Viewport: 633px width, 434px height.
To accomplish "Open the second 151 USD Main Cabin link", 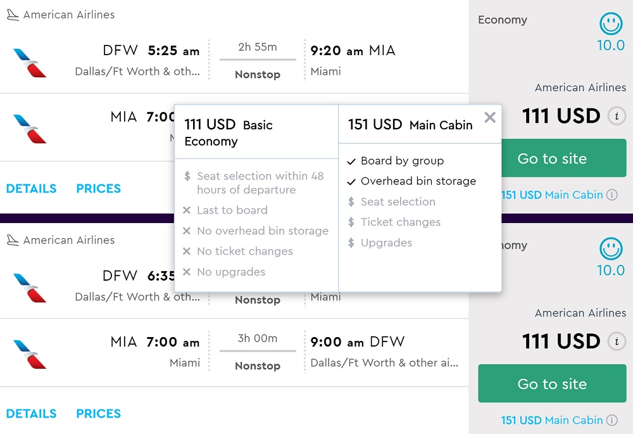I will [551, 420].
